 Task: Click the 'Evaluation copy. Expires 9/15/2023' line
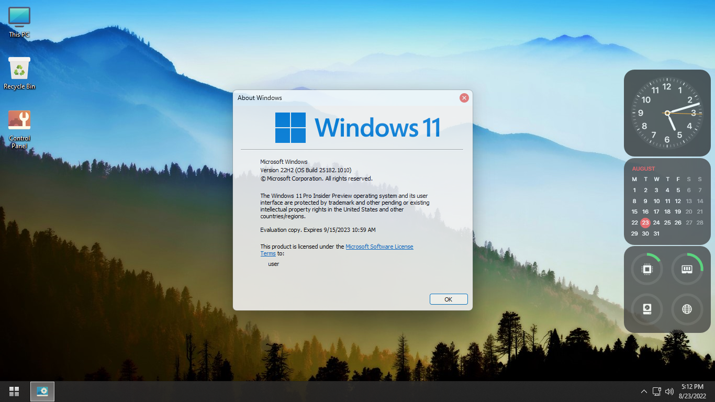tap(318, 230)
